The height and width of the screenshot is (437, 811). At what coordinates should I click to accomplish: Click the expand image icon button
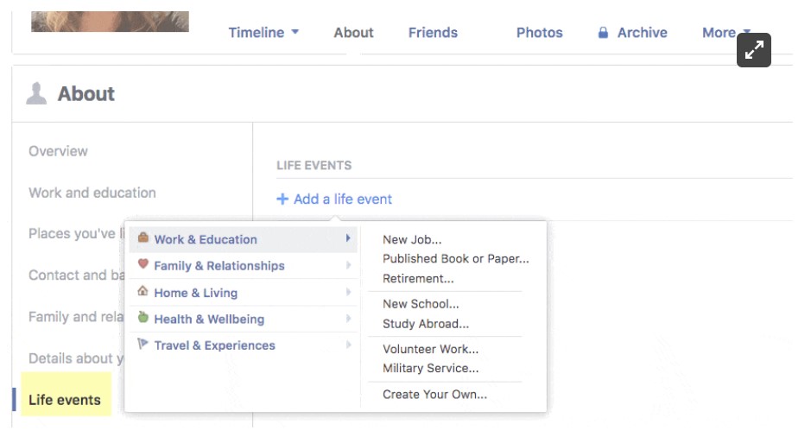pyautogui.click(x=754, y=50)
